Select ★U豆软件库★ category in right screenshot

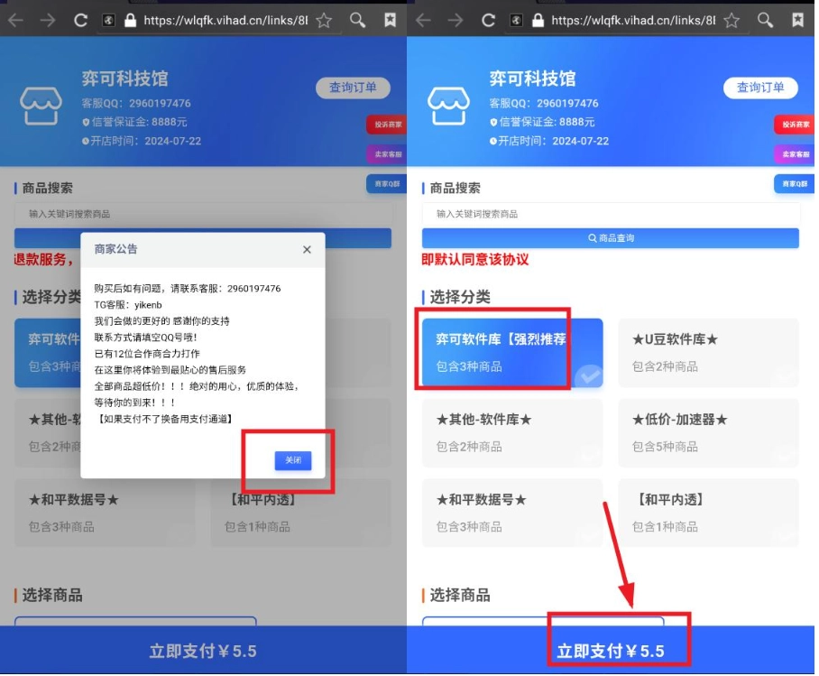pos(708,352)
